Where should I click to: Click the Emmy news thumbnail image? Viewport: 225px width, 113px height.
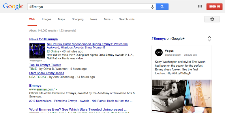coord(37,51)
